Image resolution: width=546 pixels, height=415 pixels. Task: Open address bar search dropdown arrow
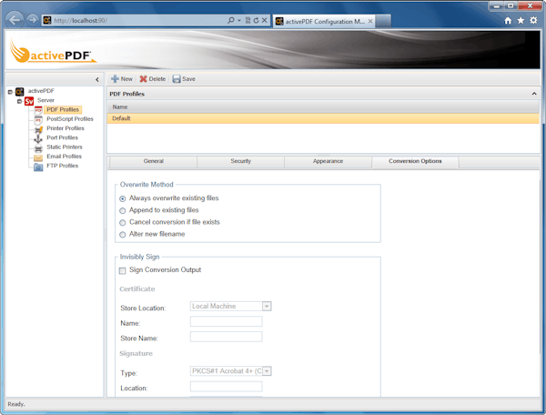pyautogui.click(x=239, y=21)
